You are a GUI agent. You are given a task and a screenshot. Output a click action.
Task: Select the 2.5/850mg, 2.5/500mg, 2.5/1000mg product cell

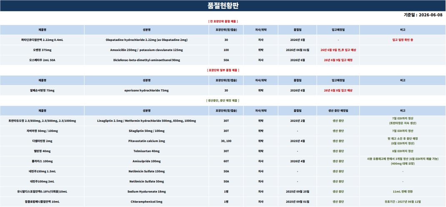point(42,121)
